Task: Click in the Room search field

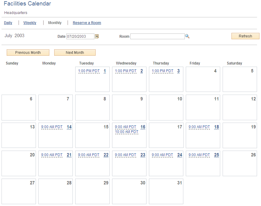Action: pyautogui.click(x=157, y=36)
